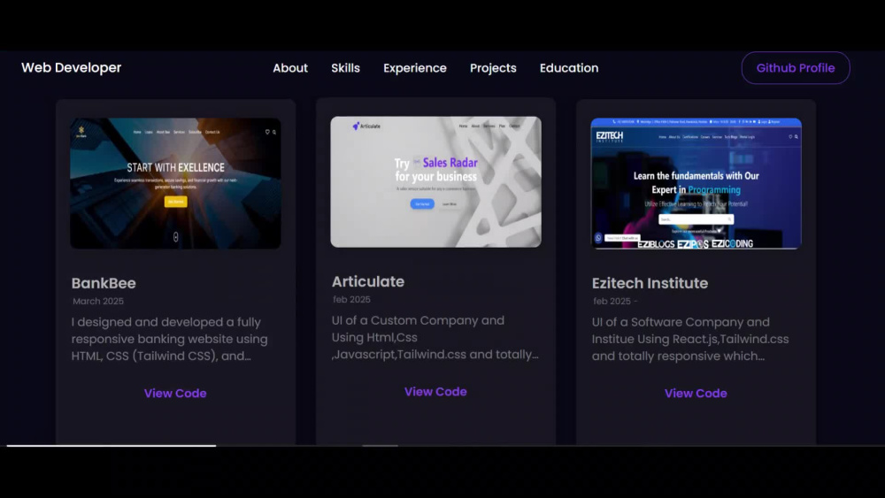Open the Github Profile button
Image resolution: width=885 pixels, height=498 pixels.
coord(796,68)
